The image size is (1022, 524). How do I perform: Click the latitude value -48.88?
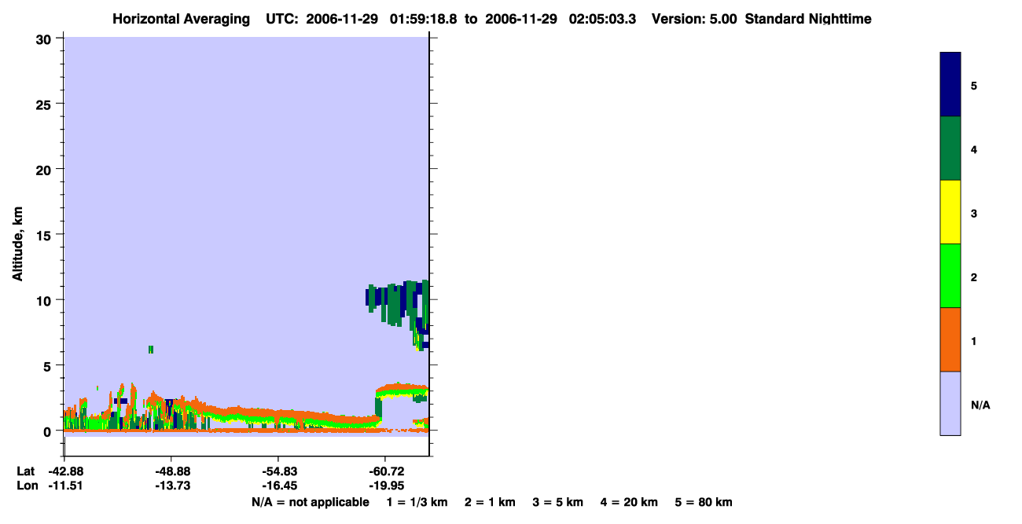point(172,471)
